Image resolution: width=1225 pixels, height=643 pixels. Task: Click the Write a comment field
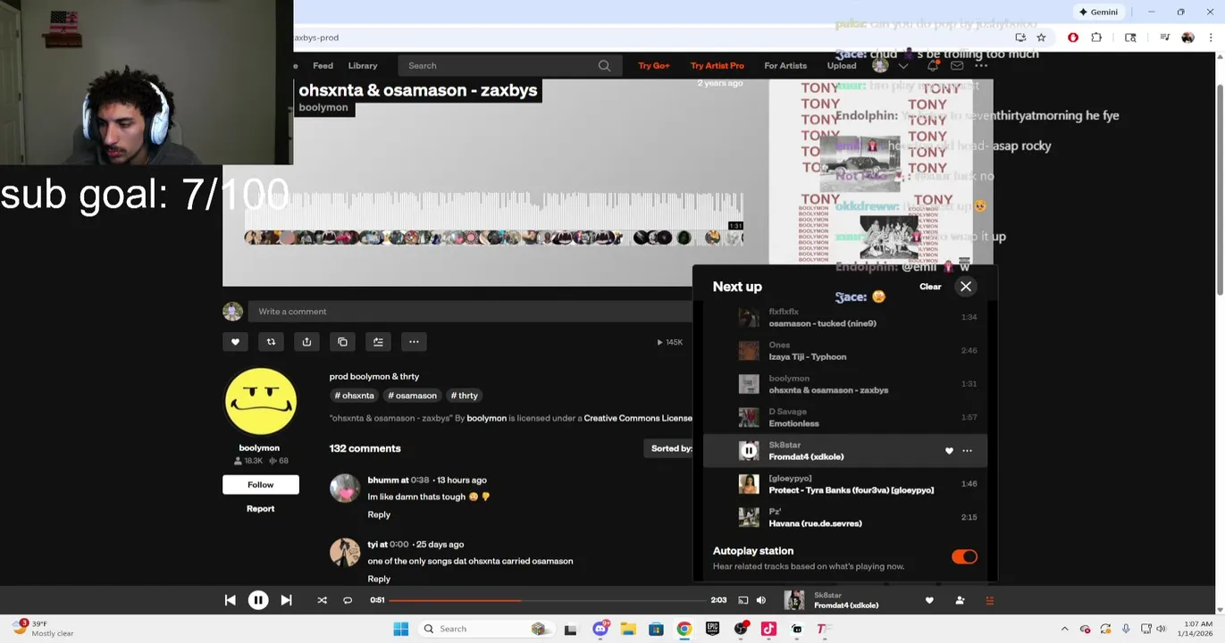[x=470, y=312]
